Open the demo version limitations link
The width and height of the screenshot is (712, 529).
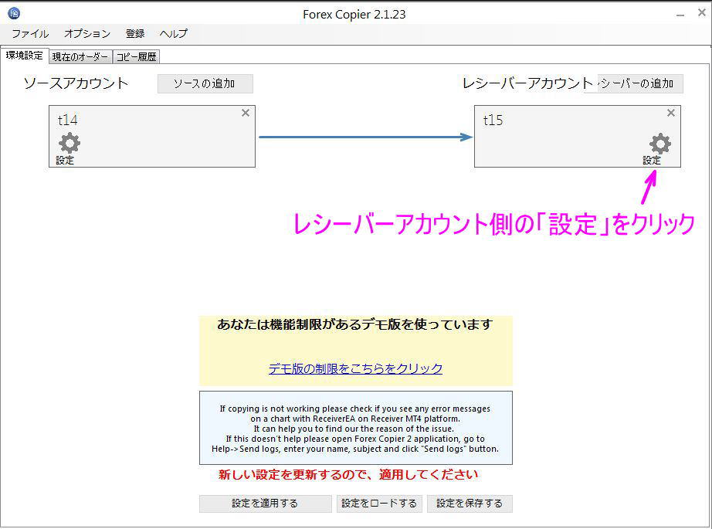coord(354,369)
